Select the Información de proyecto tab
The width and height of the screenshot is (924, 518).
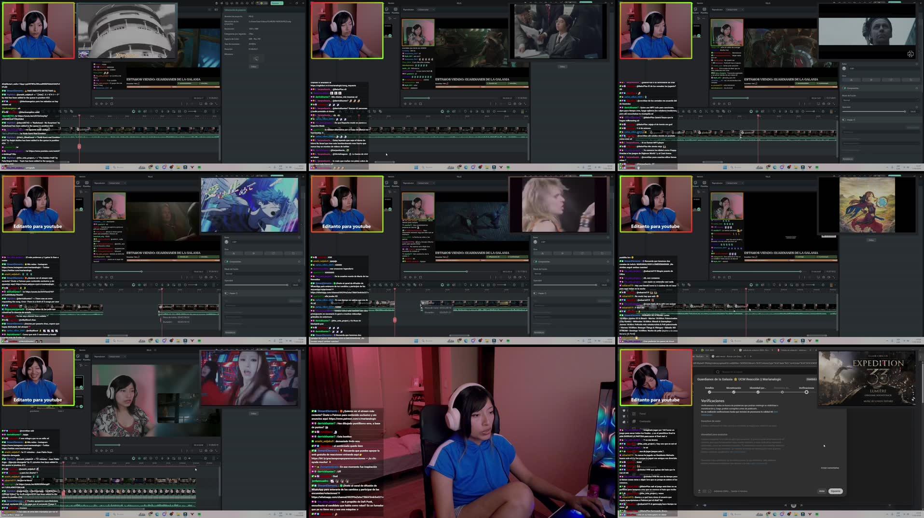coord(235,10)
